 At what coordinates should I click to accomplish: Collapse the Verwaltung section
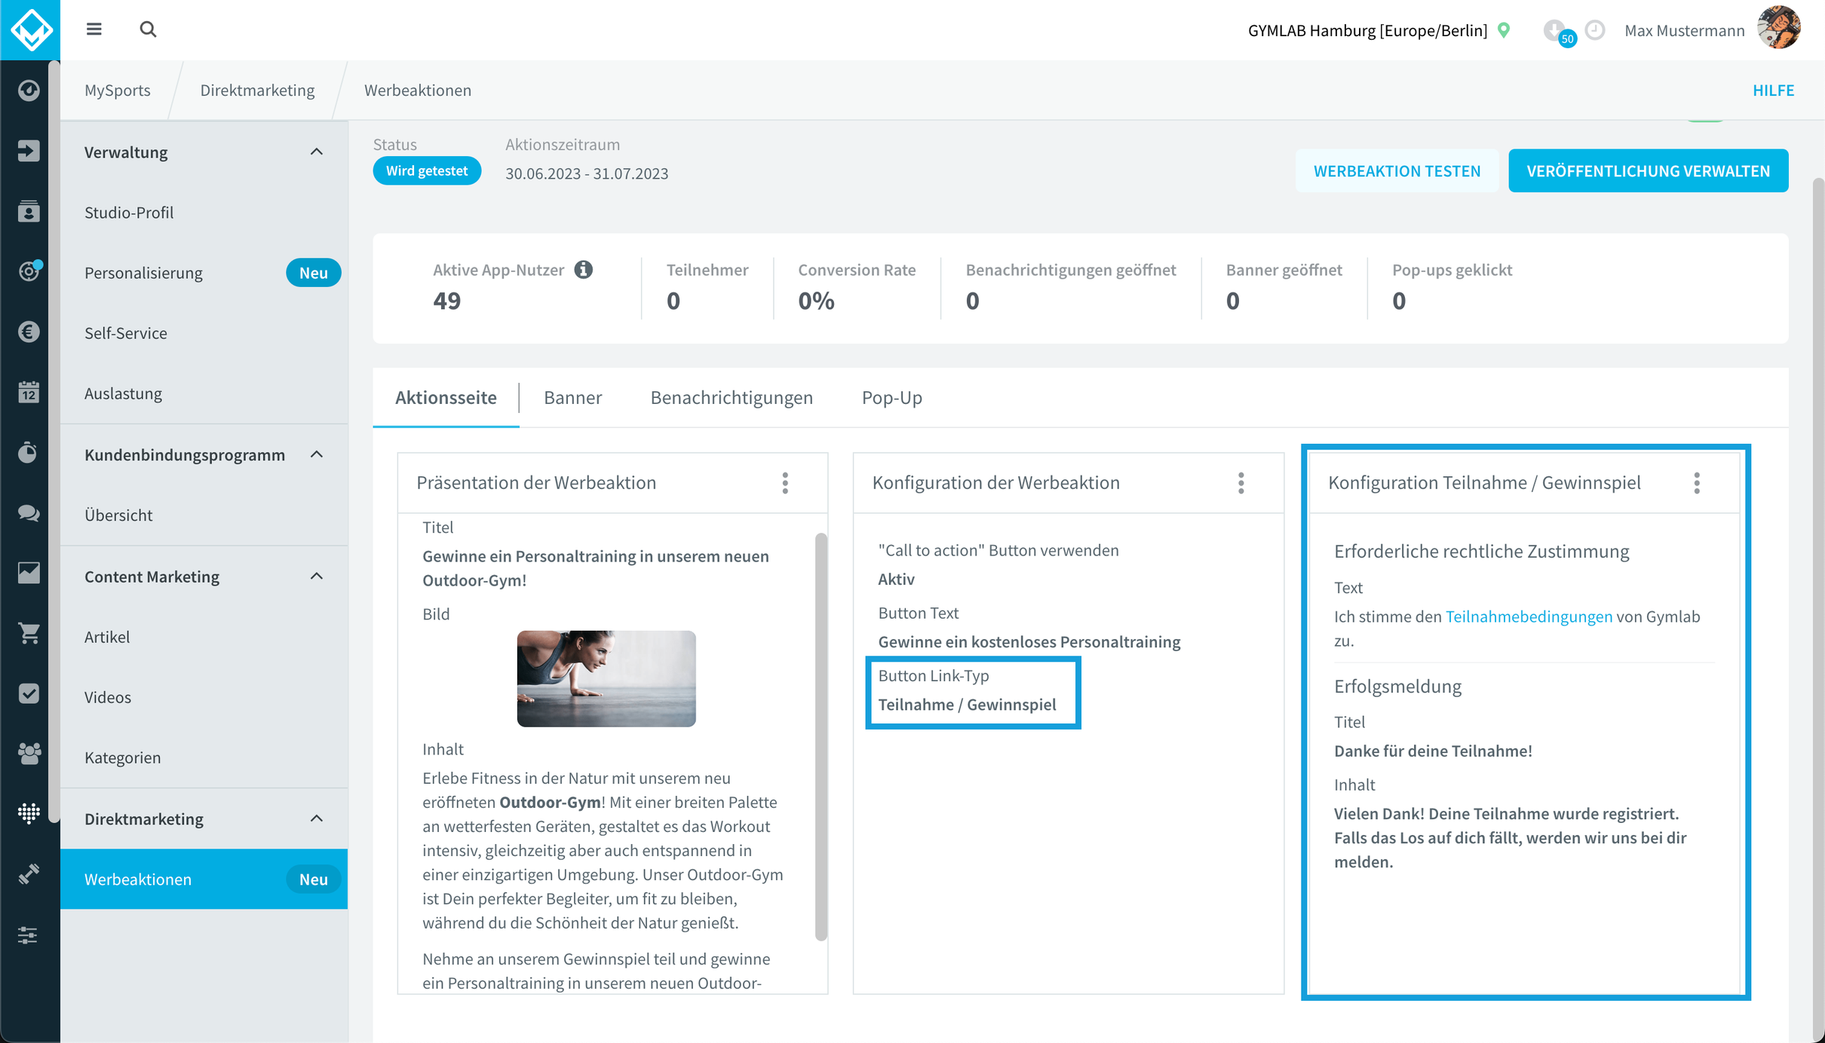317,151
